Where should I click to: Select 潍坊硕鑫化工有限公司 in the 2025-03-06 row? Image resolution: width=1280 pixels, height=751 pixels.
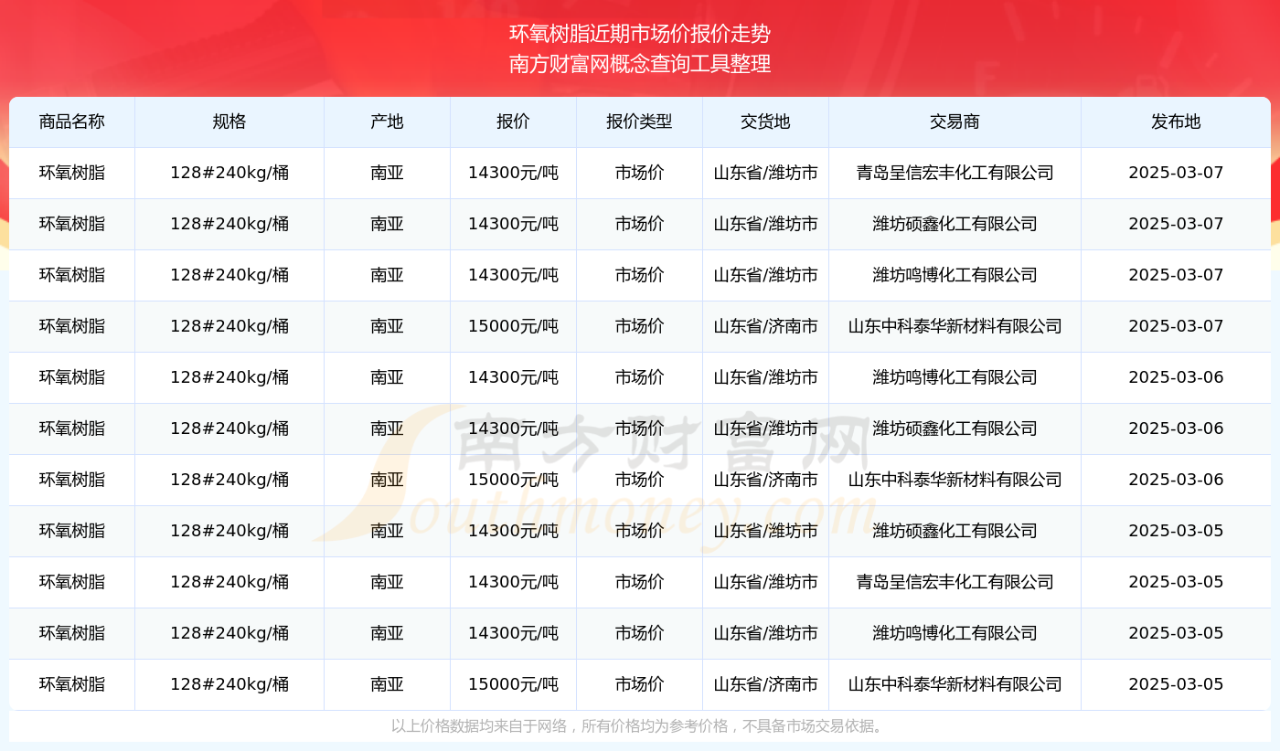pos(955,428)
